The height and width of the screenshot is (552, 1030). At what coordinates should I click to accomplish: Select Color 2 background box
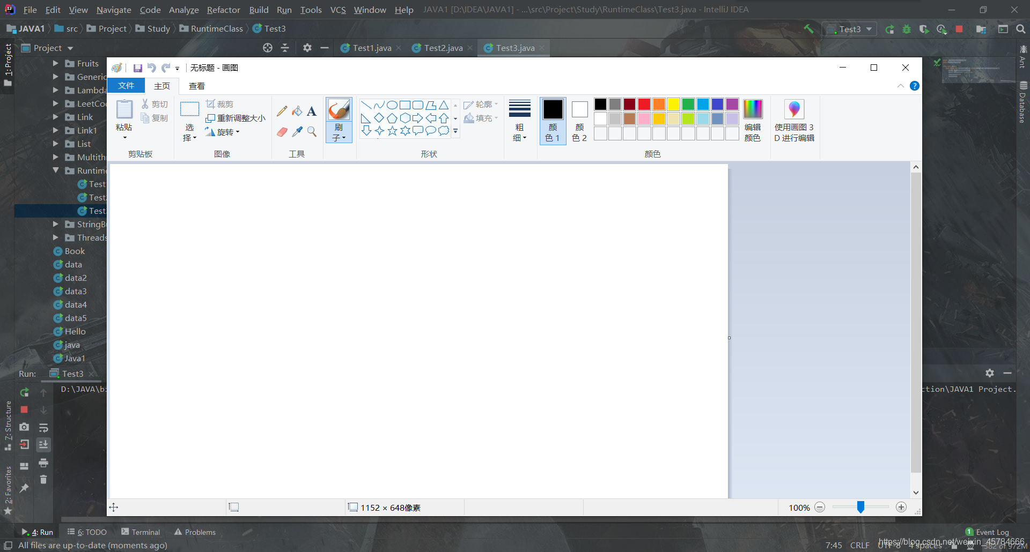[579, 121]
